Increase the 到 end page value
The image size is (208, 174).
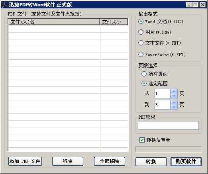tap(174, 102)
